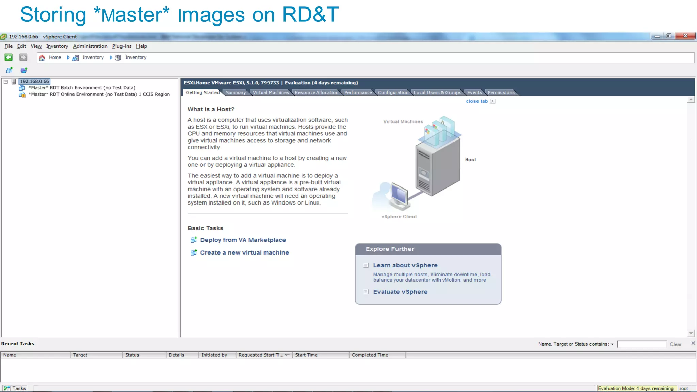Click the Home house icon
The width and height of the screenshot is (697, 392).
tap(42, 58)
